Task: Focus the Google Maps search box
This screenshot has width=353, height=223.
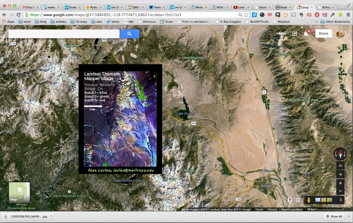Action: pyautogui.click(x=64, y=34)
